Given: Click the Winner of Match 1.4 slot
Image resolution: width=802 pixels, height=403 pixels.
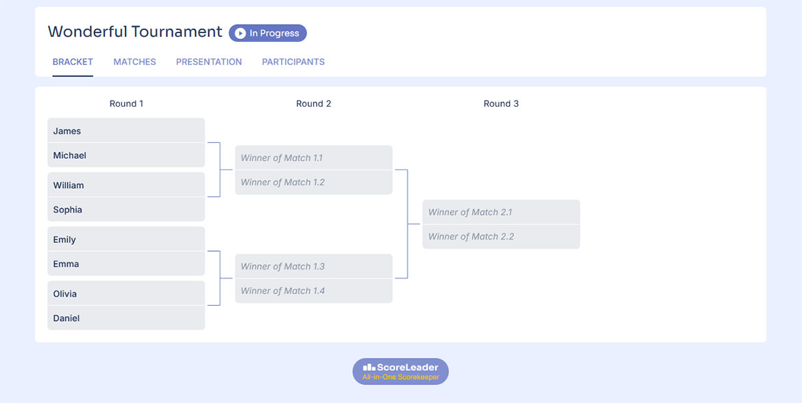Looking at the screenshot, I should [313, 291].
